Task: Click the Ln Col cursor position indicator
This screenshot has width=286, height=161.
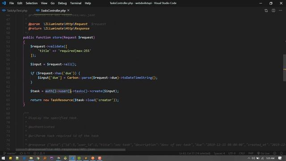Action: [x=195, y=153]
